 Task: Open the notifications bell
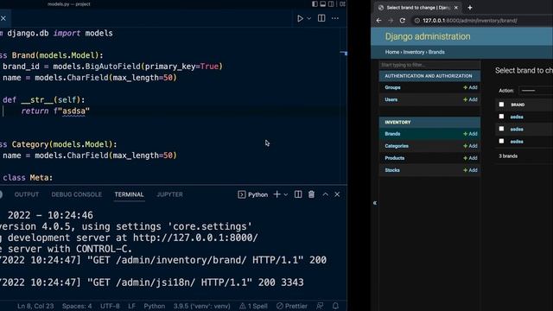pos(335,306)
